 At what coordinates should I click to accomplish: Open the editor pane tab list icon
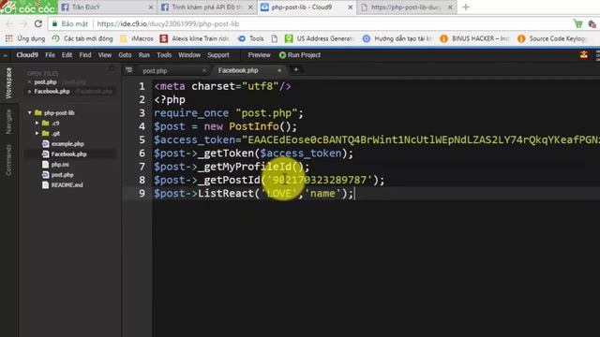tap(129, 70)
